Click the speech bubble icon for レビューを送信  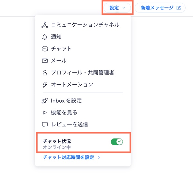(45, 124)
